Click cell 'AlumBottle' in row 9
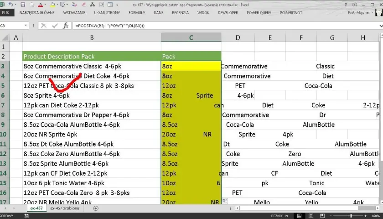The height and width of the screenshot is (219, 383). 319,125
